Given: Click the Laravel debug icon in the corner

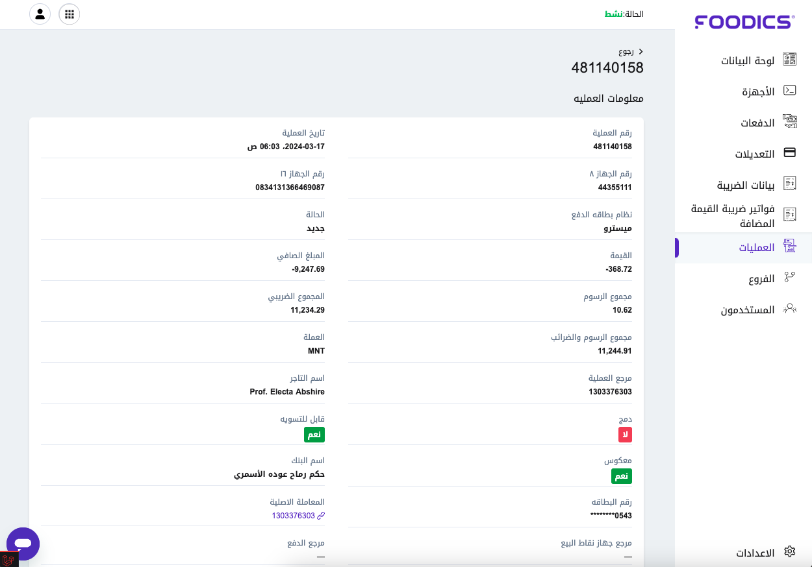Looking at the screenshot, I should [x=8, y=559].
